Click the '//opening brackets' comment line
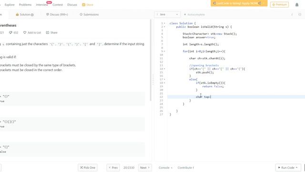 204,65
